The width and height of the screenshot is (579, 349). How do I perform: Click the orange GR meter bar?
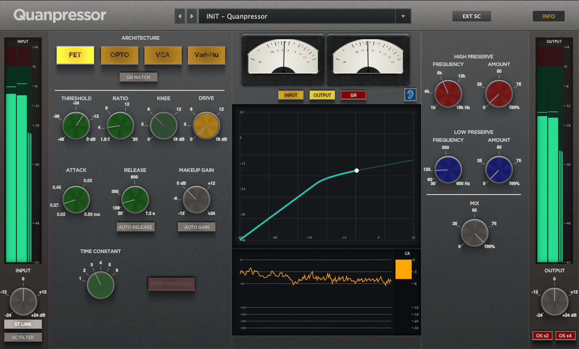pos(403,269)
